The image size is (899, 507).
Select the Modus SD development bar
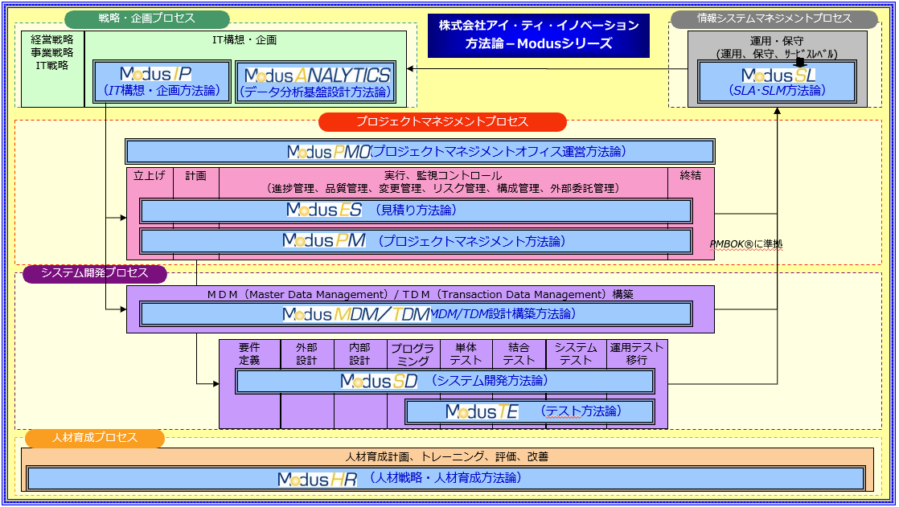coord(445,382)
